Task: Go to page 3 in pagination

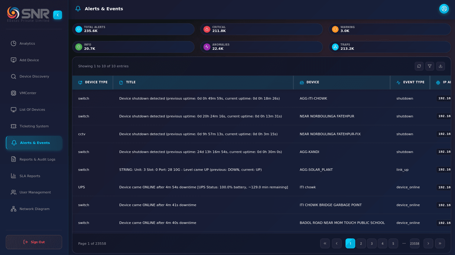Action: tap(372, 244)
